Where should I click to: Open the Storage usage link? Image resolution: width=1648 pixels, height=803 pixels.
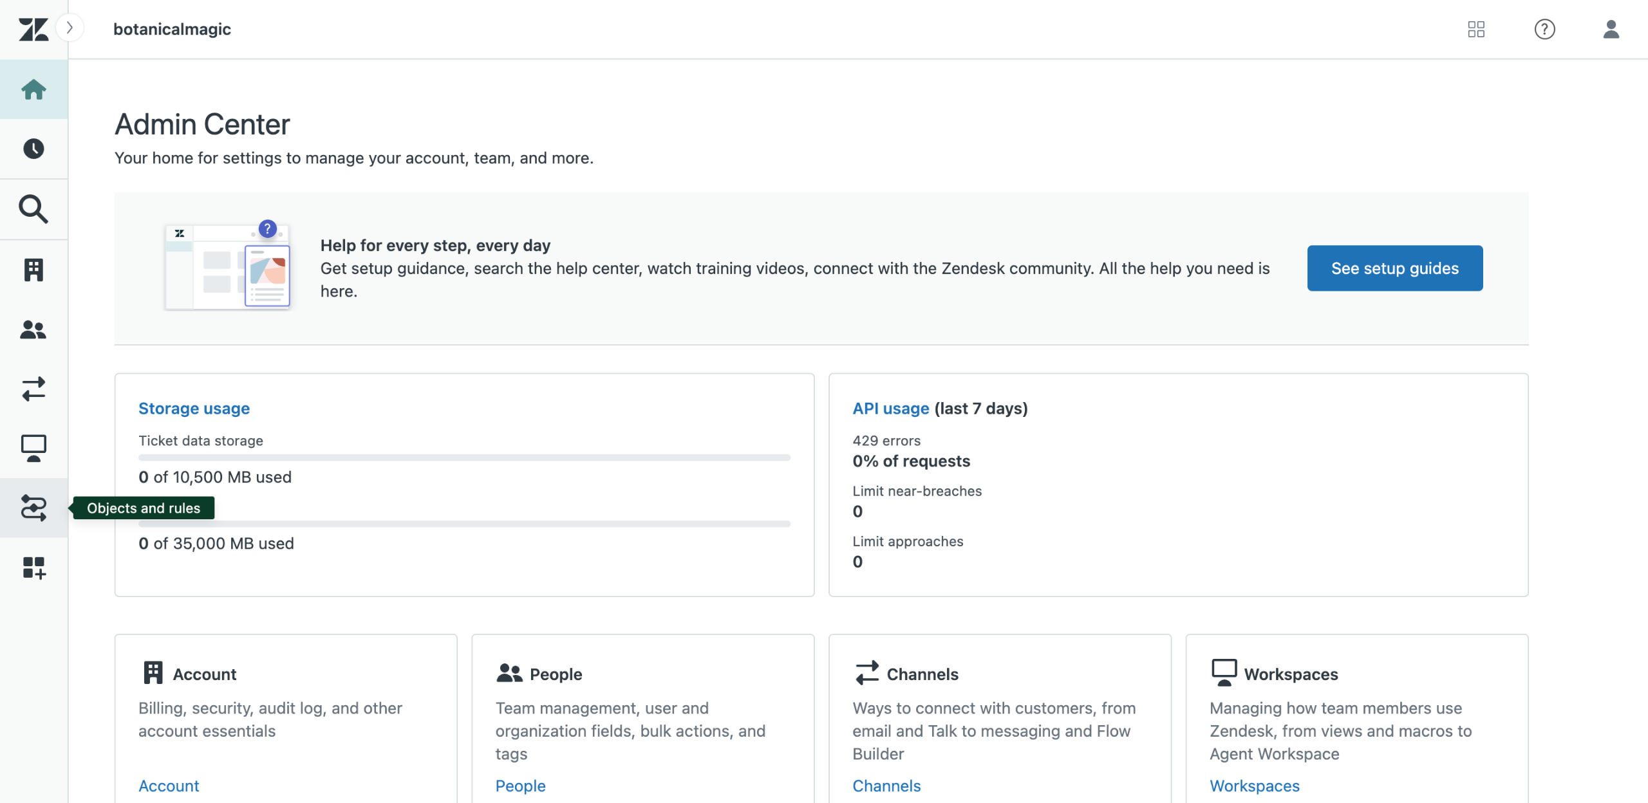pyautogui.click(x=194, y=409)
